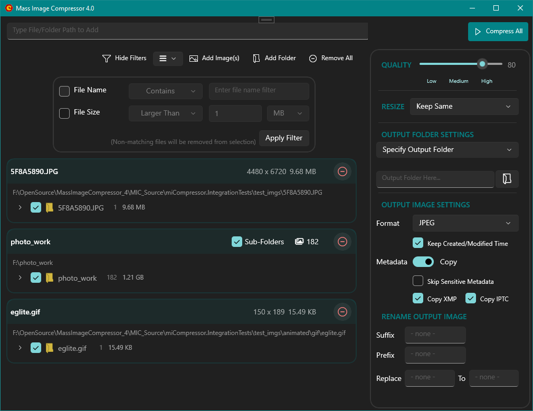Click the yellow folder icon beside photo_work
Image resolution: width=533 pixels, height=411 pixels.
pyautogui.click(x=50, y=278)
